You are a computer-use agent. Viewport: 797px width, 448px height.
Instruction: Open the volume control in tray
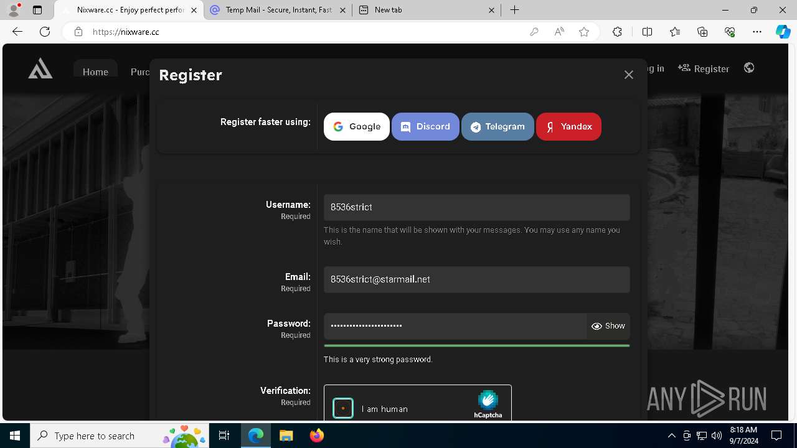(x=717, y=436)
